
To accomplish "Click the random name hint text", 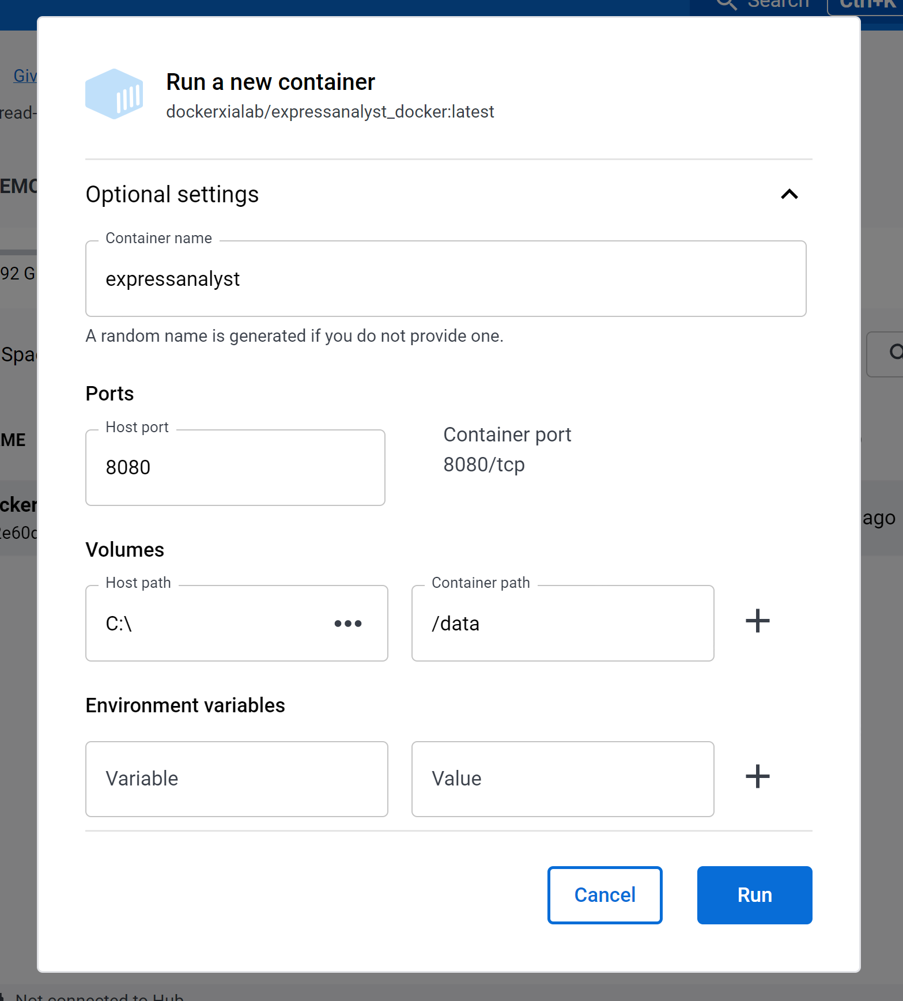I will (x=294, y=336).
